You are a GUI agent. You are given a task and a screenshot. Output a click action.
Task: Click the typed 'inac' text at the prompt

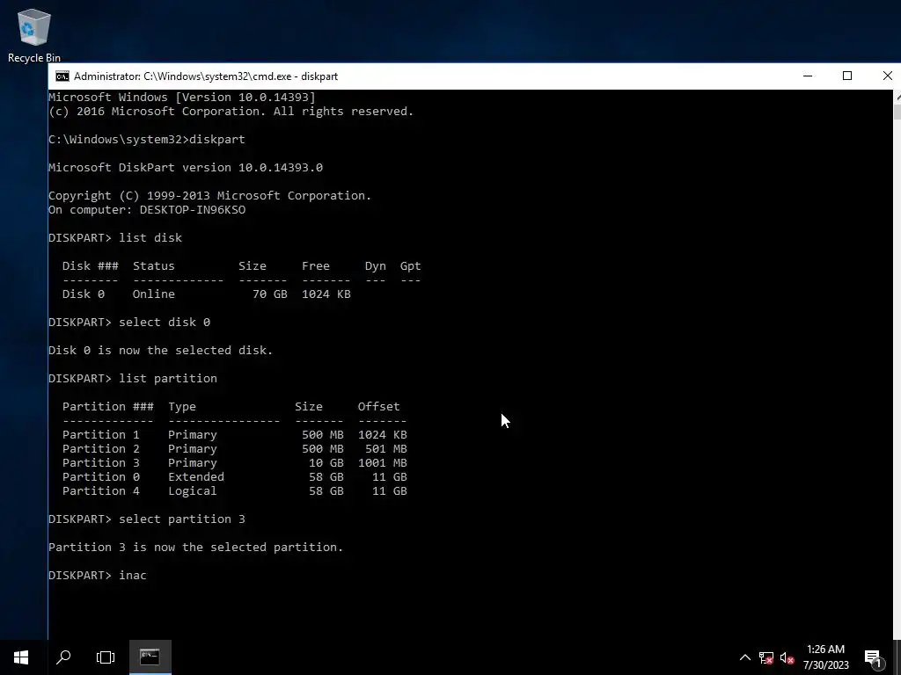click(133, 576)
